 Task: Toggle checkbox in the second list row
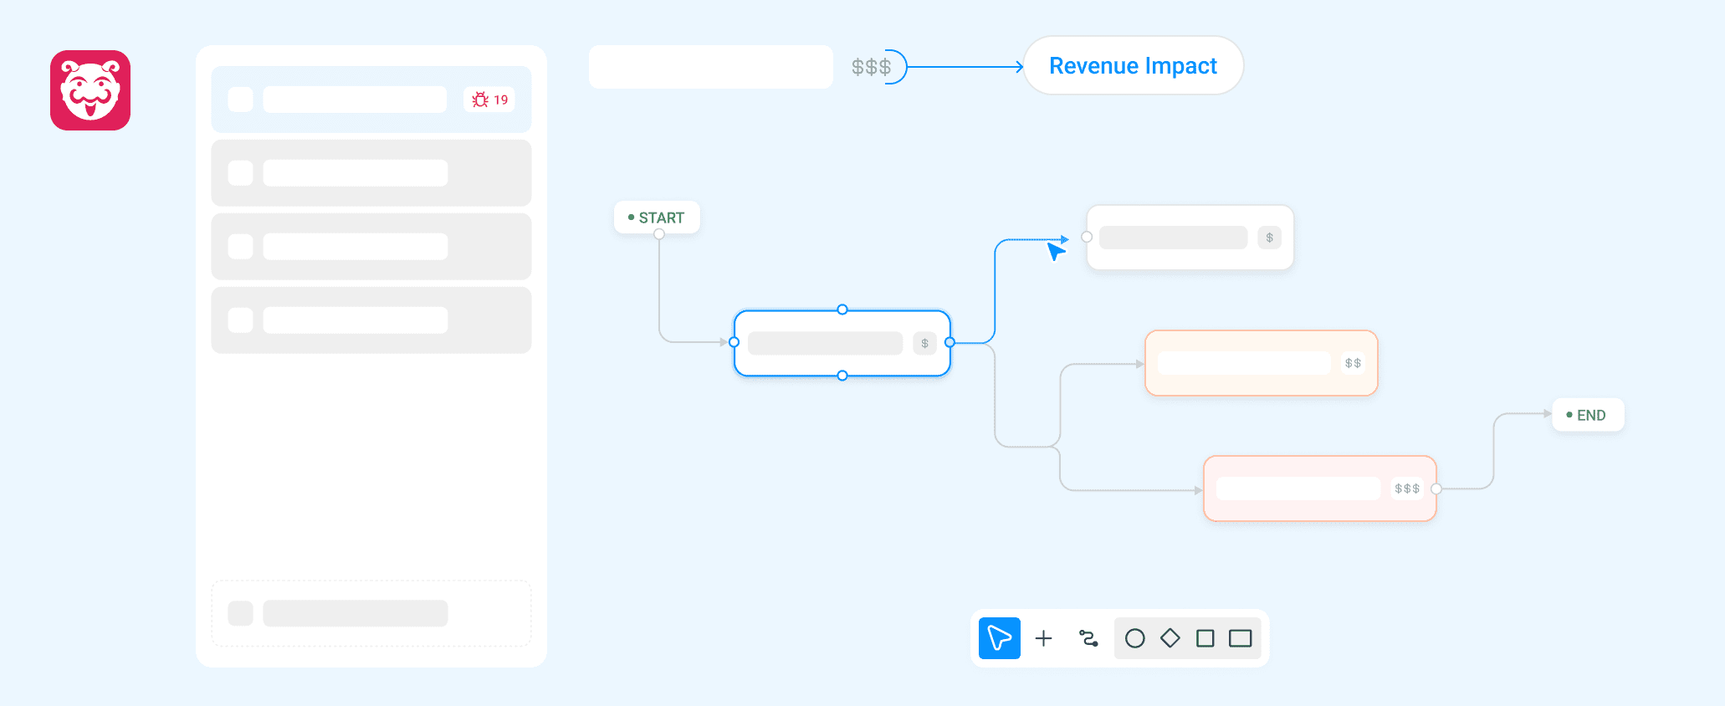[241, 173]
